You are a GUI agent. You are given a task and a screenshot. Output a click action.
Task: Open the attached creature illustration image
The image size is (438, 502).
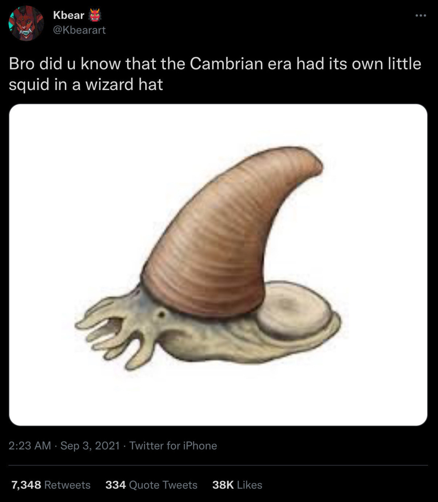tap(218, 265)
